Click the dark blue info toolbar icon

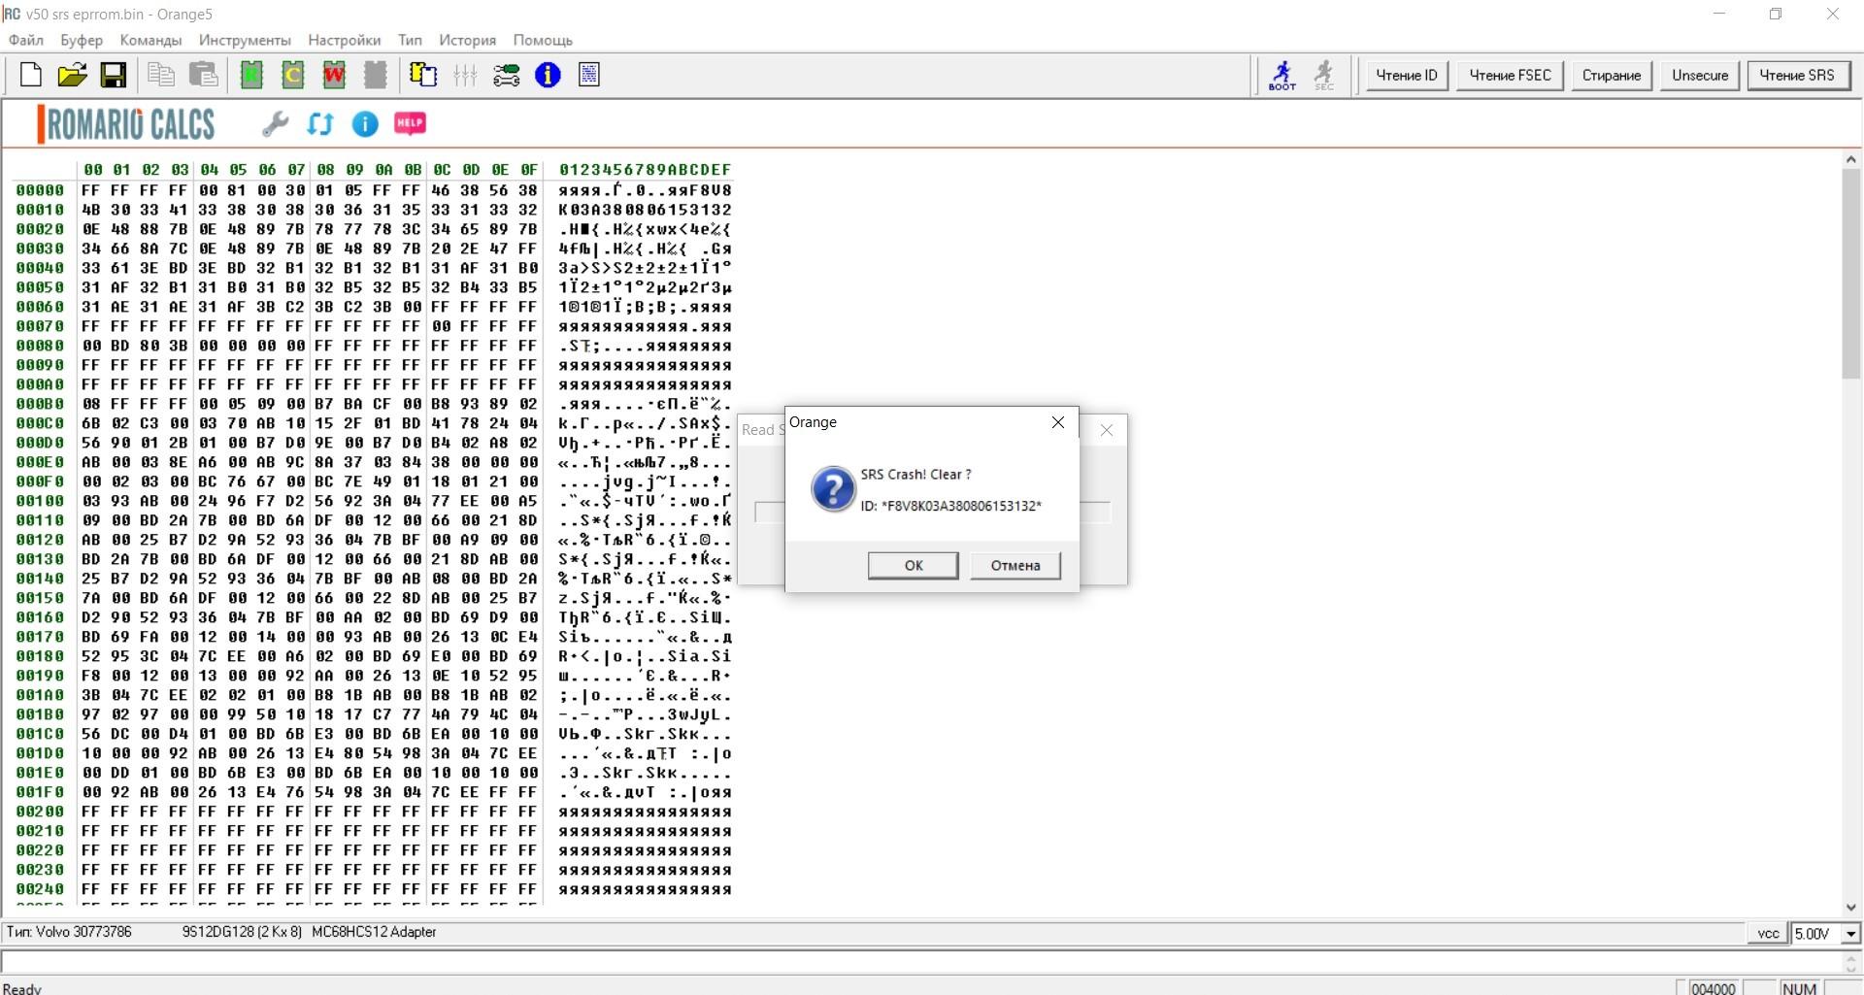coord(548,75)
